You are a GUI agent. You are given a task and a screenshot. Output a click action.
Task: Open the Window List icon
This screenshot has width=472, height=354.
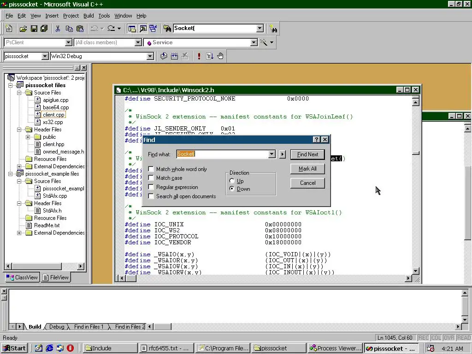tap(153, 29)
